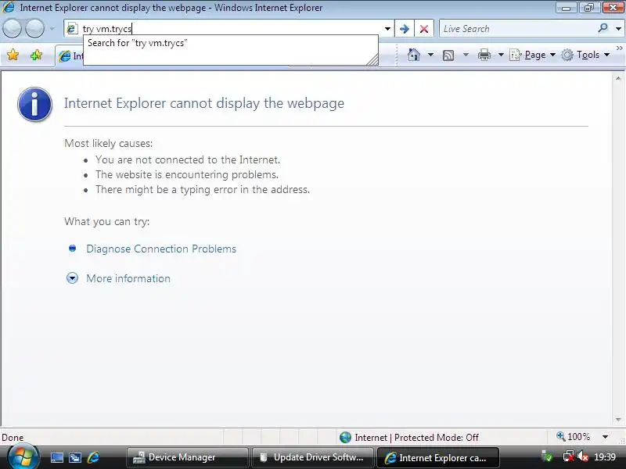
Task: Click inside the Live Search box
Action: tap(517, 29)
